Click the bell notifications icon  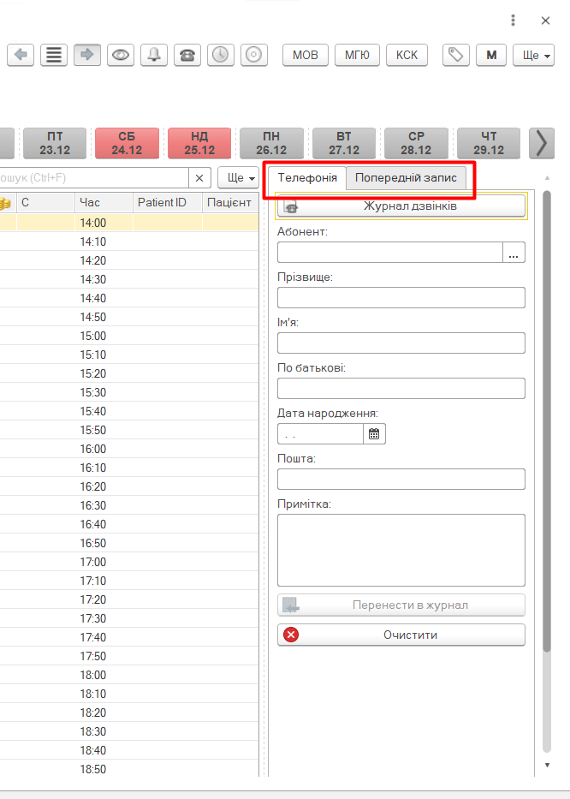[154, 55]
